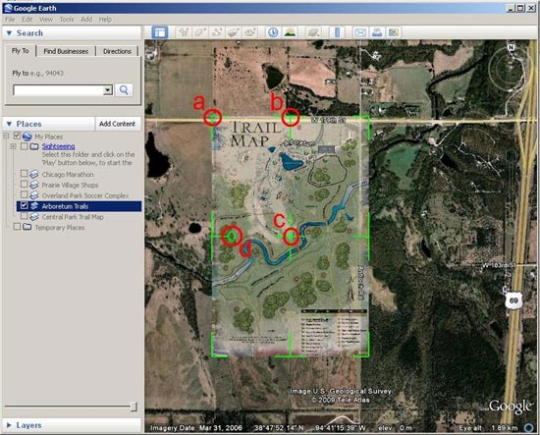The image size is (540, 435).
Task: Expand the Layers panel
Action: coord(9,425)
